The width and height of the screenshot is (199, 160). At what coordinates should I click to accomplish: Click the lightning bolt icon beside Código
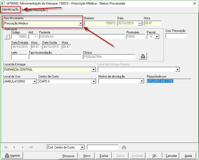click(x=7, y=37)
